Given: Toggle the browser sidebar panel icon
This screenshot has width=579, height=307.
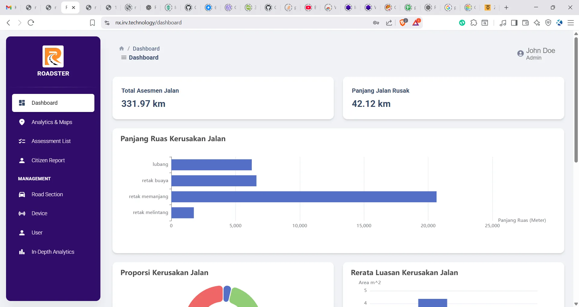Looking at the screenshot, I should 514,23.
